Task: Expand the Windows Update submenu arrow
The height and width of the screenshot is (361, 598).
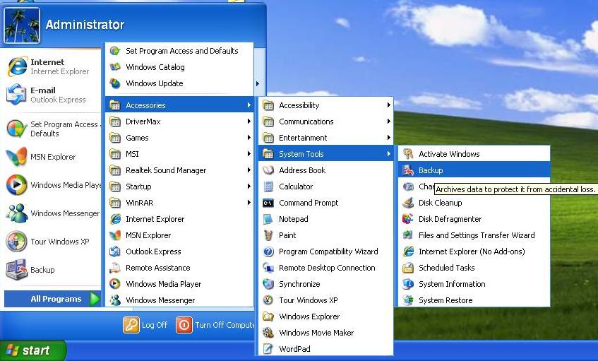Action: (x=258, y=83)
